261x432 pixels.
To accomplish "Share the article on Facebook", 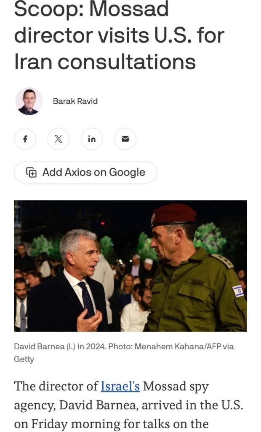I will click(25, 139).
